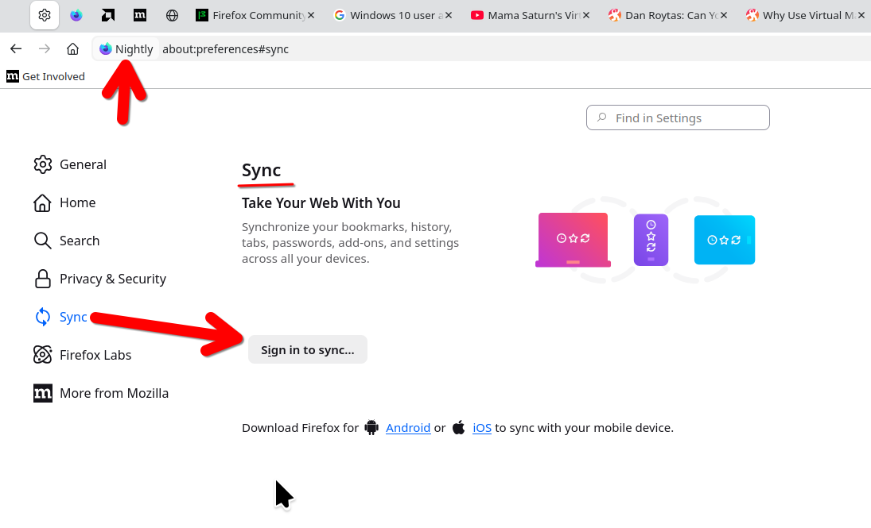The image size is (871, 528).
Task: Switch to the Firefox Community tab
Action: tap(252, 15)
